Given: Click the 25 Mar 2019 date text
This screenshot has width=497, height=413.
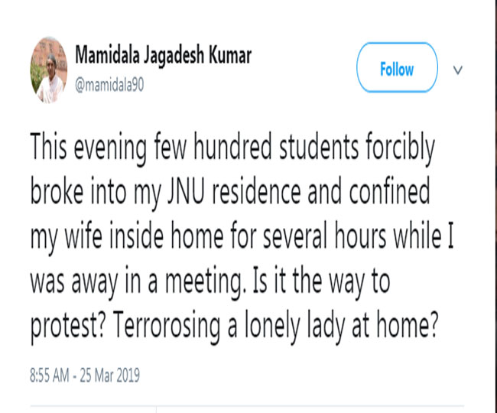Looking at the screenshot, I should coord(109,376).
